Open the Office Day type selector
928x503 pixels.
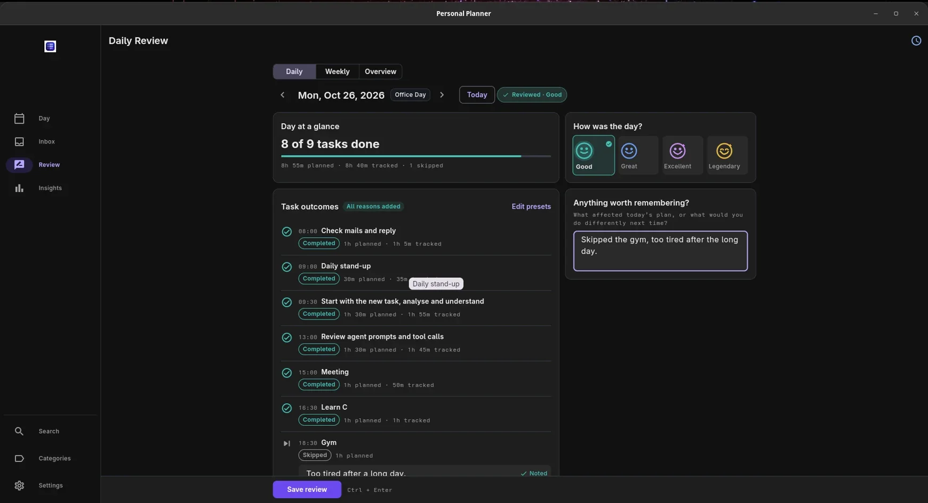click(x=410, y=95)
